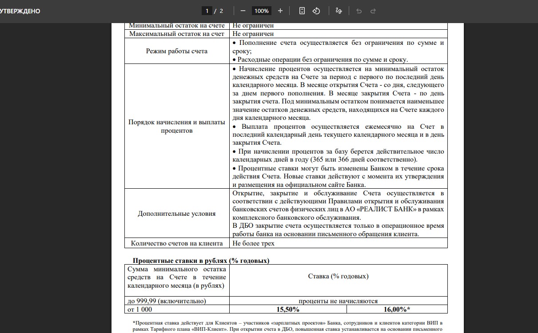
Task: Click the проценты не начисляются cell
Action: 338,301
